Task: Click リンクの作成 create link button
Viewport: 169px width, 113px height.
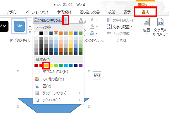Action: tap(118, 34)
